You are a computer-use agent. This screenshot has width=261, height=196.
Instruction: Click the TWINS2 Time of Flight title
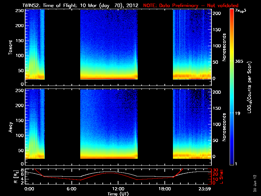77,6
